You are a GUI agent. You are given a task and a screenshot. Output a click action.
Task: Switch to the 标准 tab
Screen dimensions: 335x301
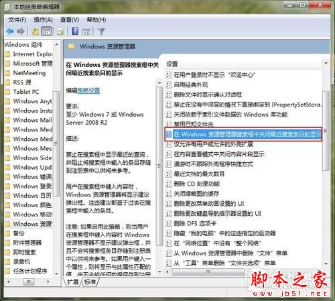(90, 282)
